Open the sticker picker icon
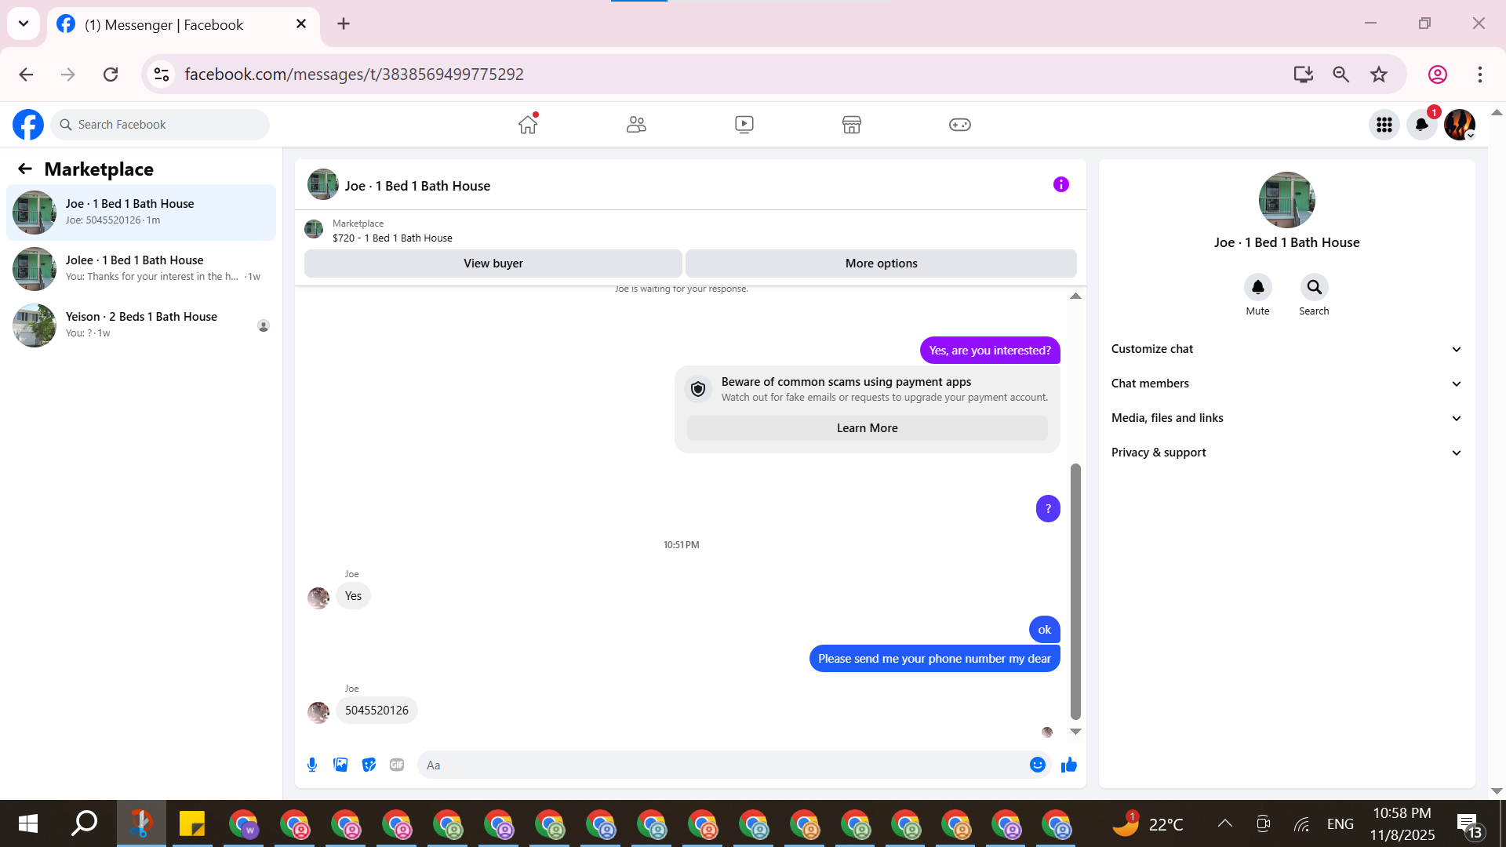The width and height of the screenshot is (1506, 847). click(x=369, y=765)
